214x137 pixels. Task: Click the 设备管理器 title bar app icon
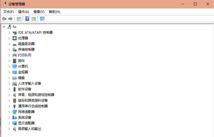click(5, 4)
